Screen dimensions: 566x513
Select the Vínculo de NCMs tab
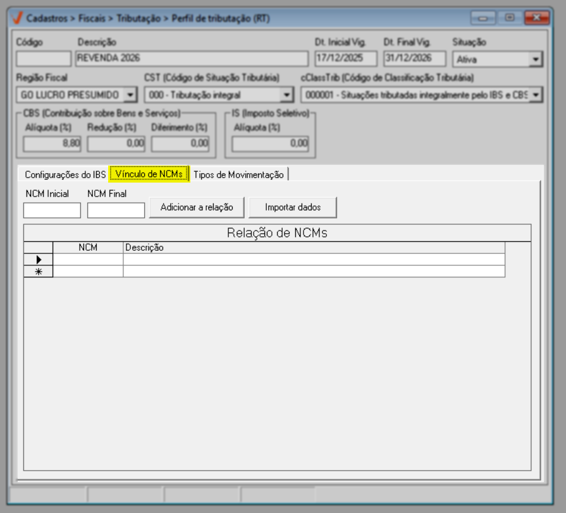tap(149, 174)
